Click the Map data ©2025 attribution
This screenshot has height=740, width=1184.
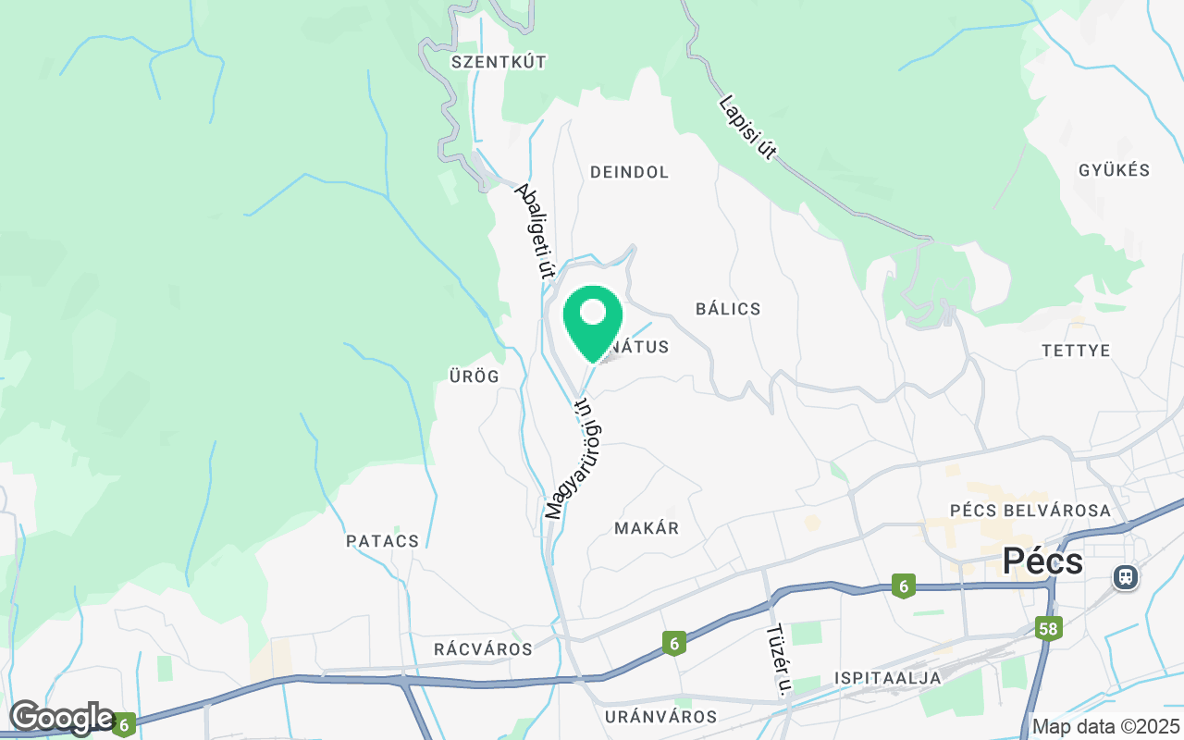click(x=1105, y=726)
